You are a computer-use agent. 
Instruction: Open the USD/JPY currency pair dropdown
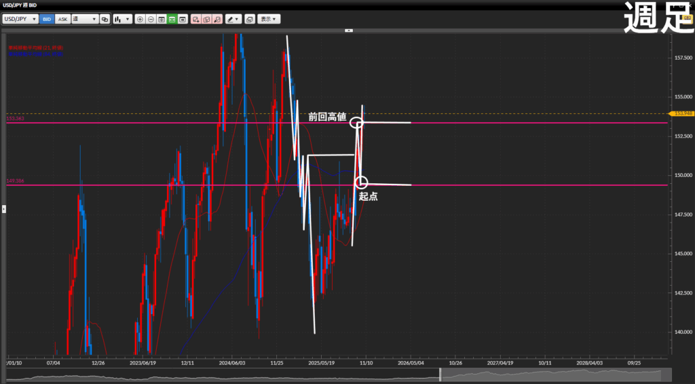[x=20, y=20]
